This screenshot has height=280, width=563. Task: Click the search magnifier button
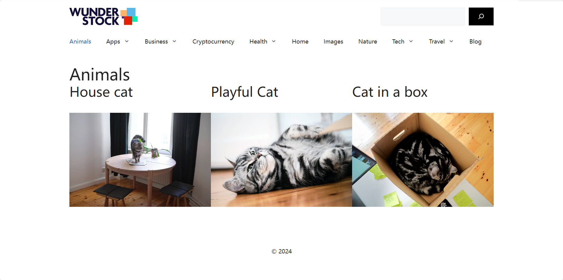pyautogui.click(x=481, y=16)
